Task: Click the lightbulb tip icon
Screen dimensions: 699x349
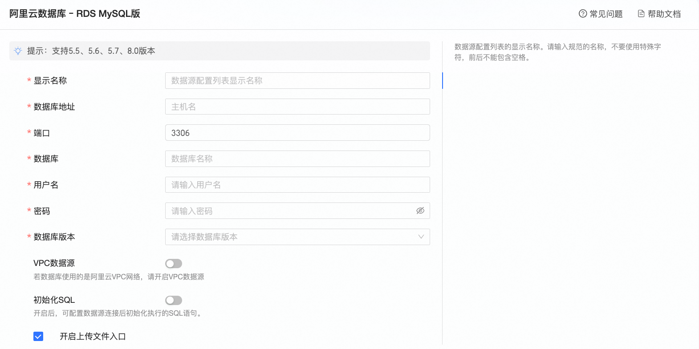Action: [18, 51]
